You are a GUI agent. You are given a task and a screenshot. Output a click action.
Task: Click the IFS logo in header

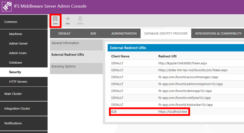coord(7,6)
